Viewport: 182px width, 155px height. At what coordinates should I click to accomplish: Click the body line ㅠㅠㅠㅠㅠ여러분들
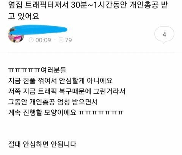[37, 70]
